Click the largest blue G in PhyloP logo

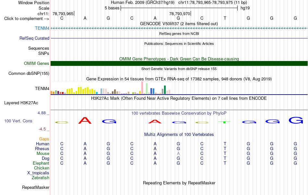[x=296, y=120]
